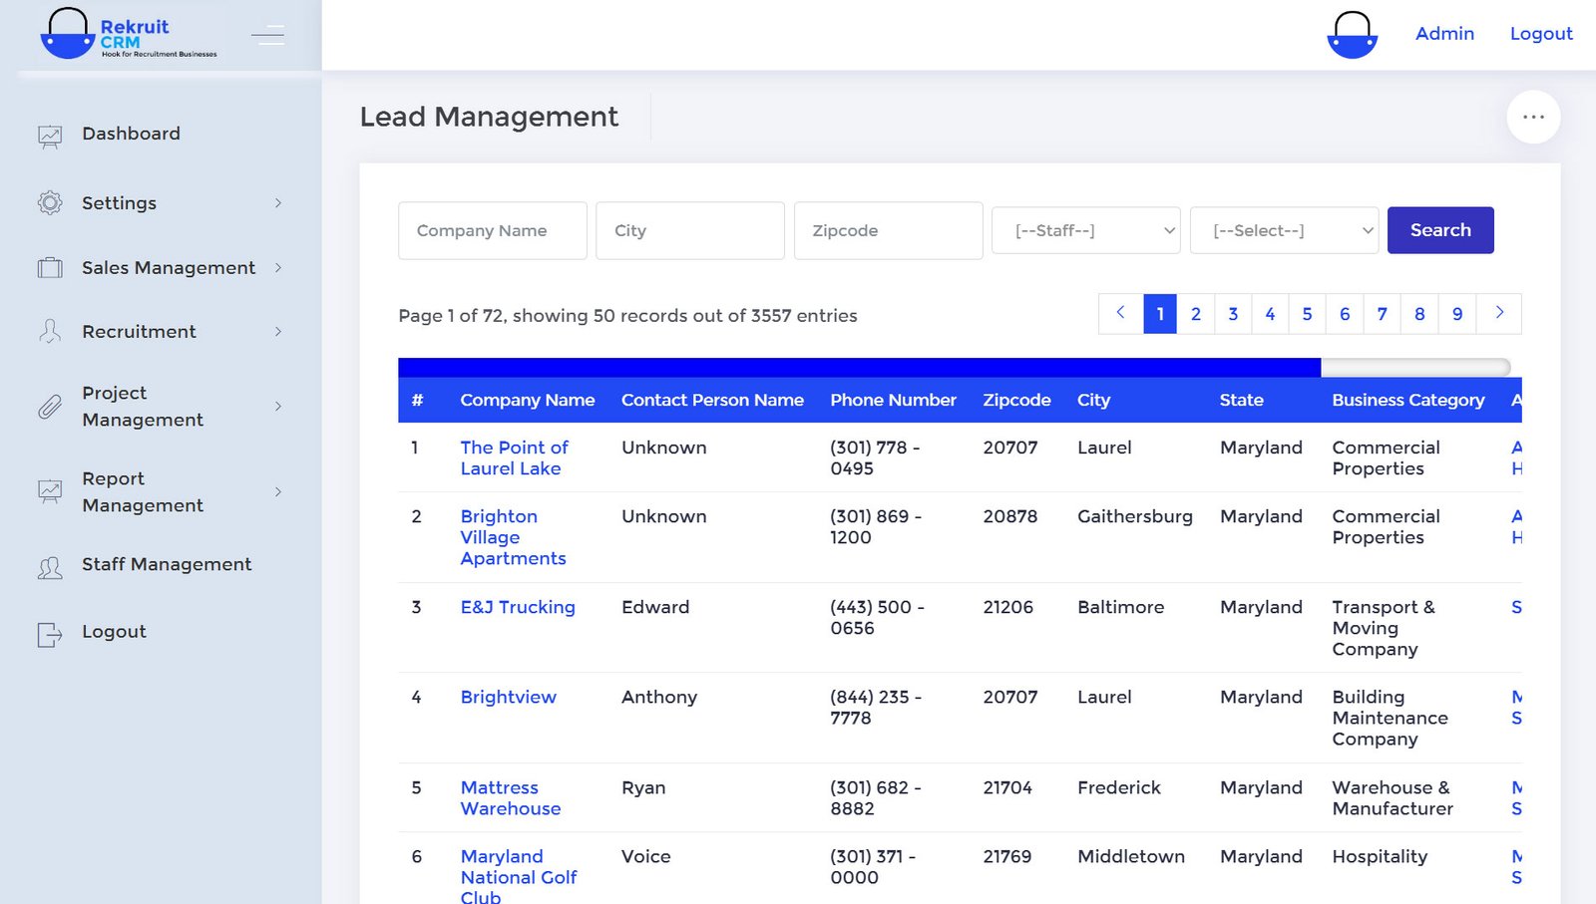Click the top-right Logout link
This screenshot has height=904, width=1596.
point(1541,33)
